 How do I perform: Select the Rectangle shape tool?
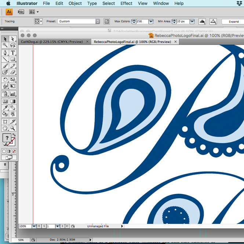[x=13, y=59]
